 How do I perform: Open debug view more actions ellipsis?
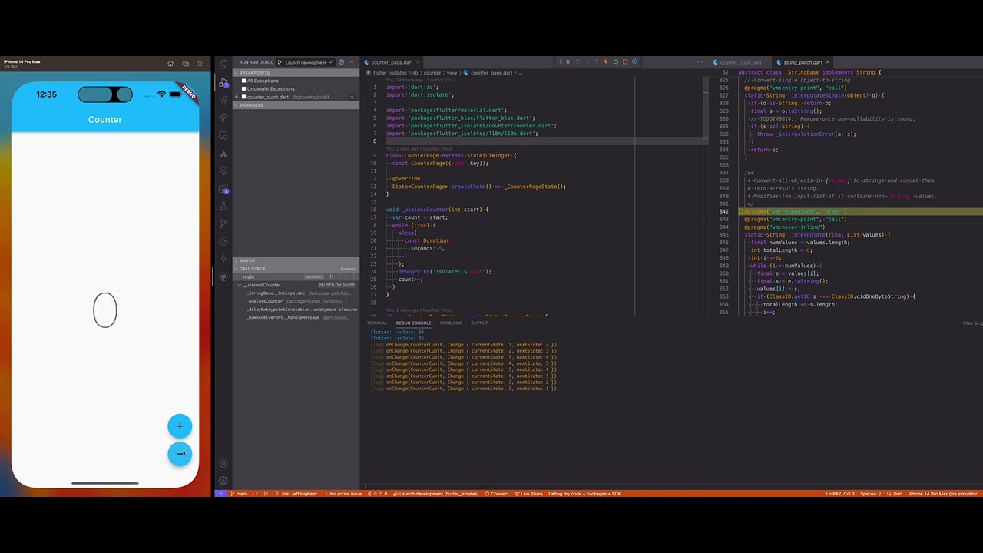click(x=351, y=62)
